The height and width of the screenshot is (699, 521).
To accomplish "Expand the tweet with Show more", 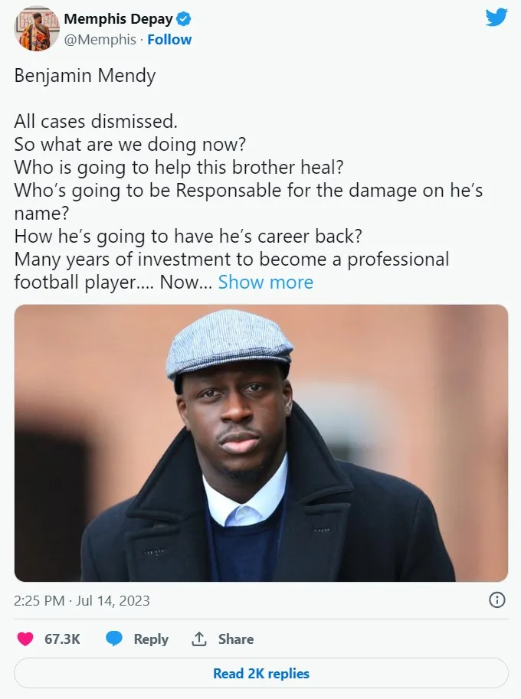I will (x=265, y=282).
